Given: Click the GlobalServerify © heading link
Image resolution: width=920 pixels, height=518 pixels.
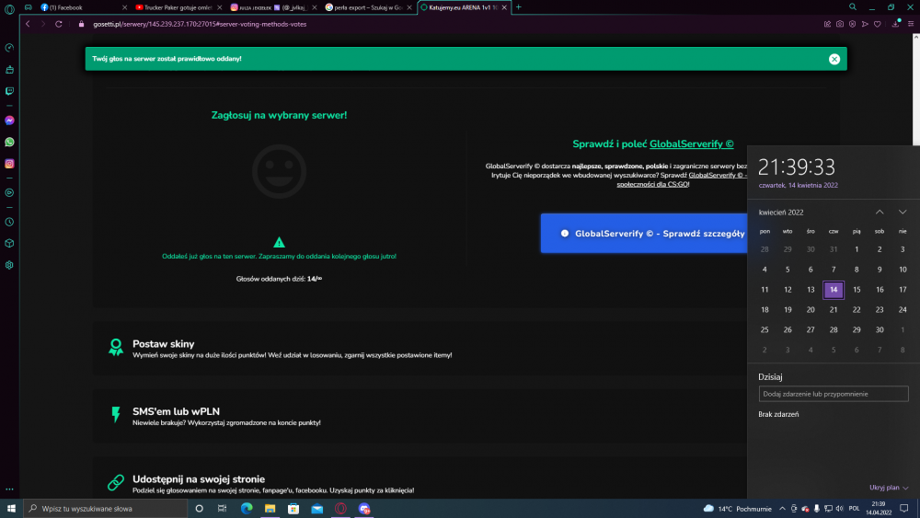Looking at the screenshot, I should click(x=691, y=144).
